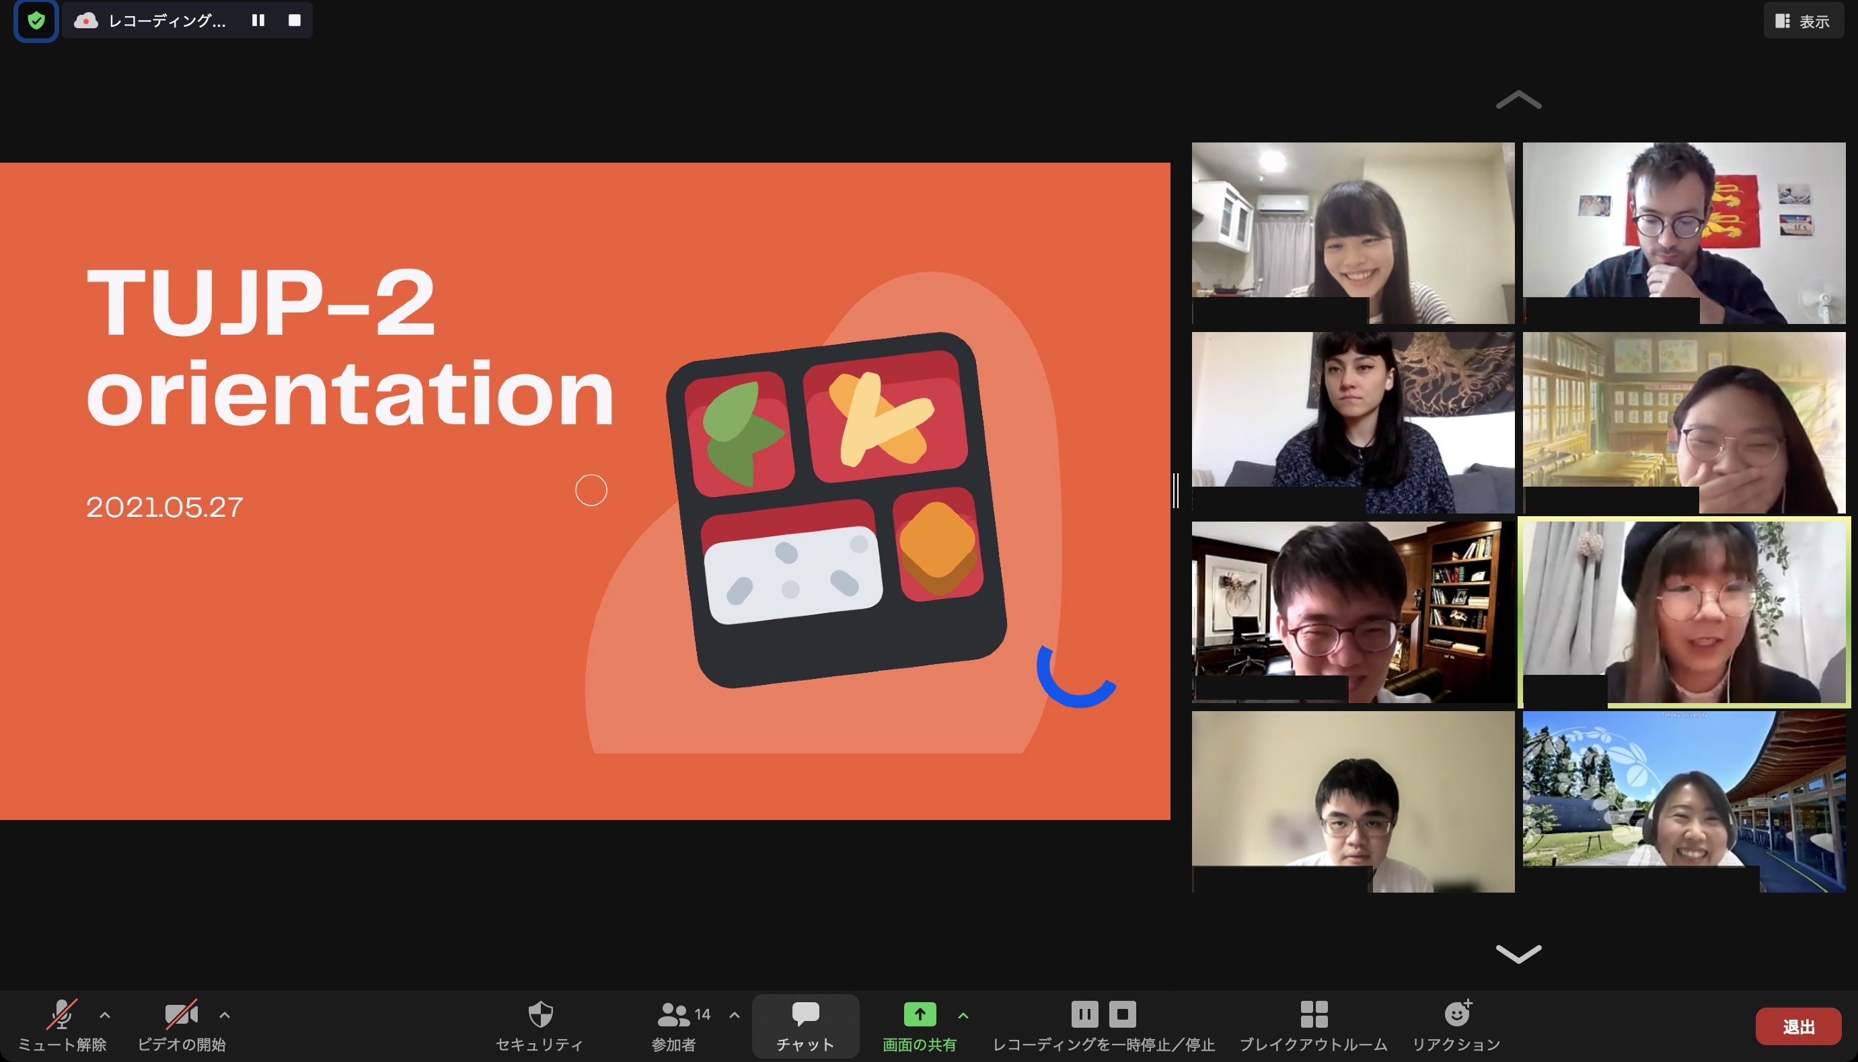The height and width of the screenshot is (1062, 1858).
Task: Expand share screen options arrow
Action: [963, 1014]
